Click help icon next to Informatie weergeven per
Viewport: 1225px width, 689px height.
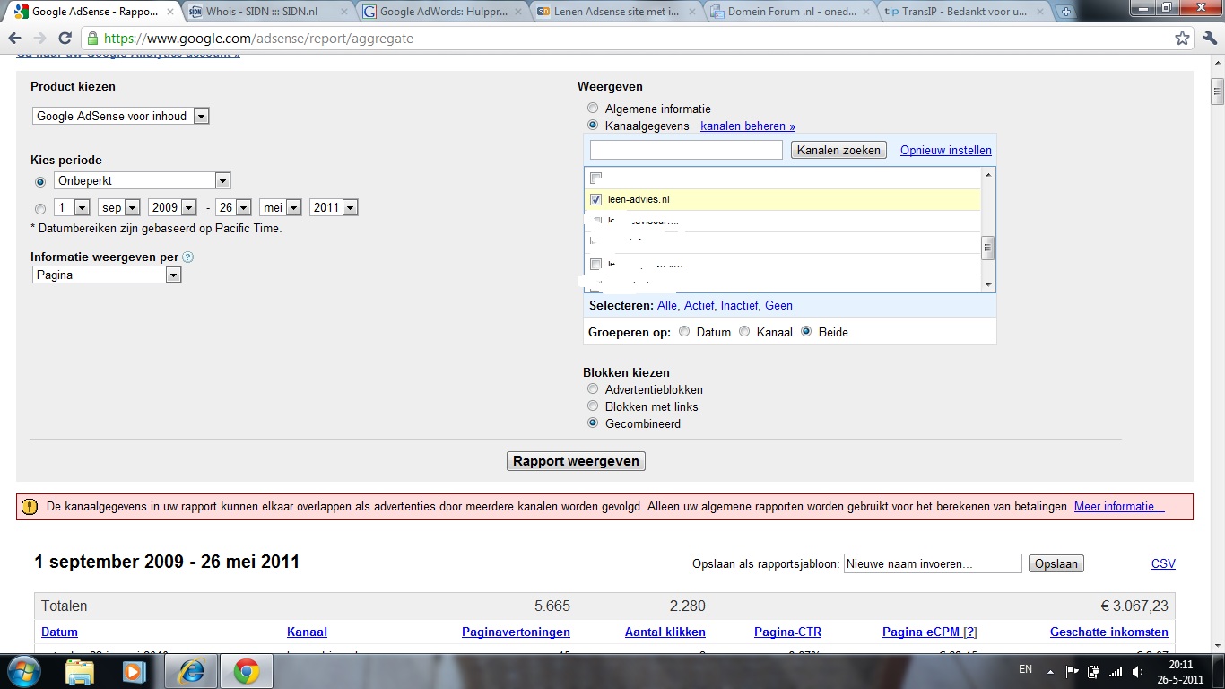coord(187,257)
